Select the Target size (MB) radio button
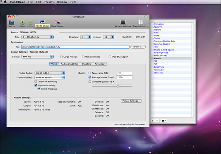The height and width of the screenshot is (154, 221). [90, 73]
